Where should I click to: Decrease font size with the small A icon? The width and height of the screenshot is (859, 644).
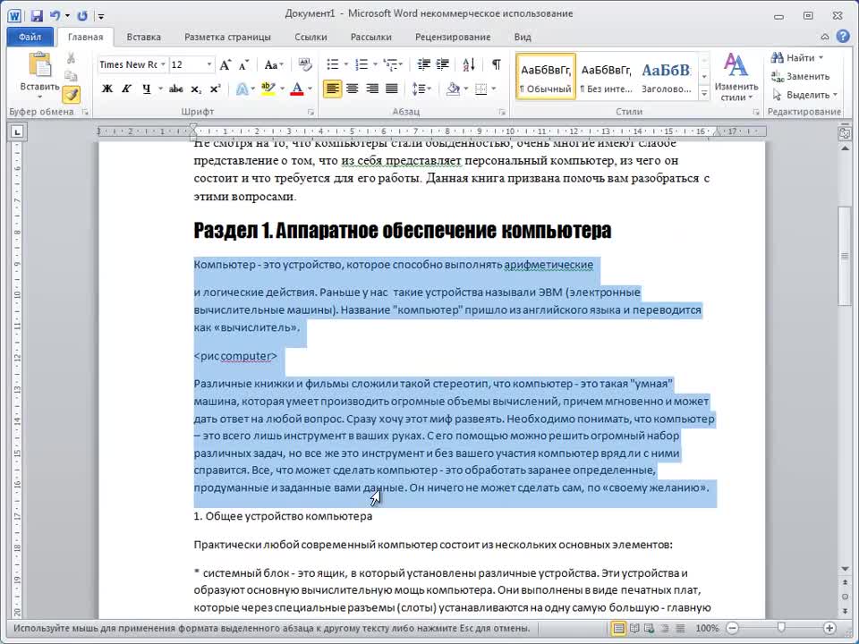point(243,65)
